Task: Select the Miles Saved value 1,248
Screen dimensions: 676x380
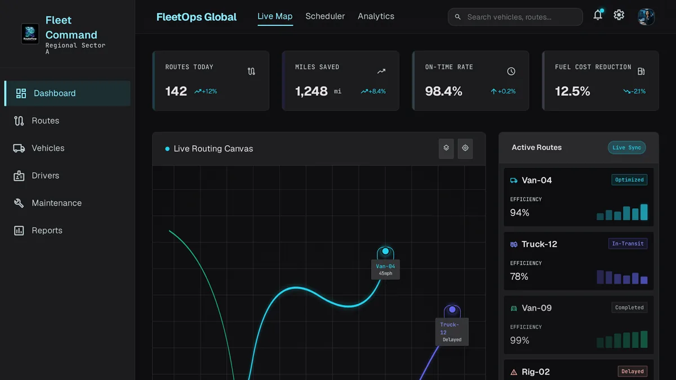Action: [312, 91]
